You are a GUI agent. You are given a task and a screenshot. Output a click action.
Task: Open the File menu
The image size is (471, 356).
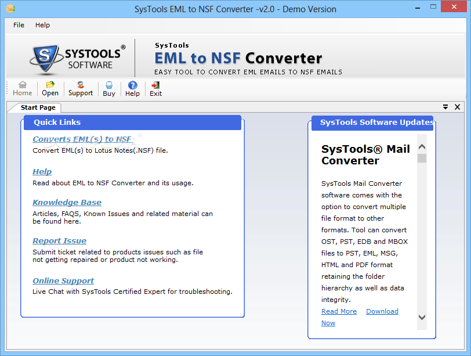[19, 25]
